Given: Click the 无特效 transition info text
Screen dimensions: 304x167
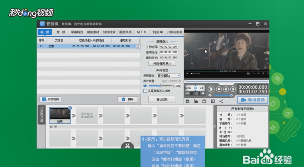Looking at the screenshot, I should click(240, 136).
